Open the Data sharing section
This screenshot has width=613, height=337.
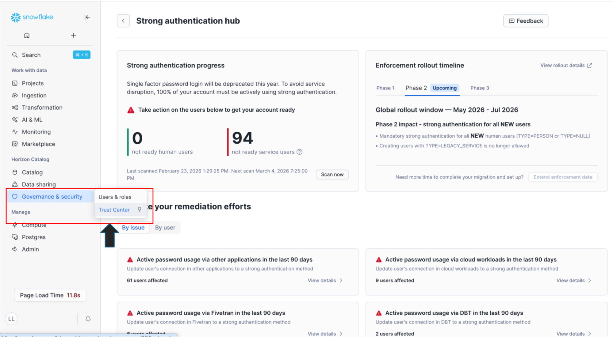(38, 184)
